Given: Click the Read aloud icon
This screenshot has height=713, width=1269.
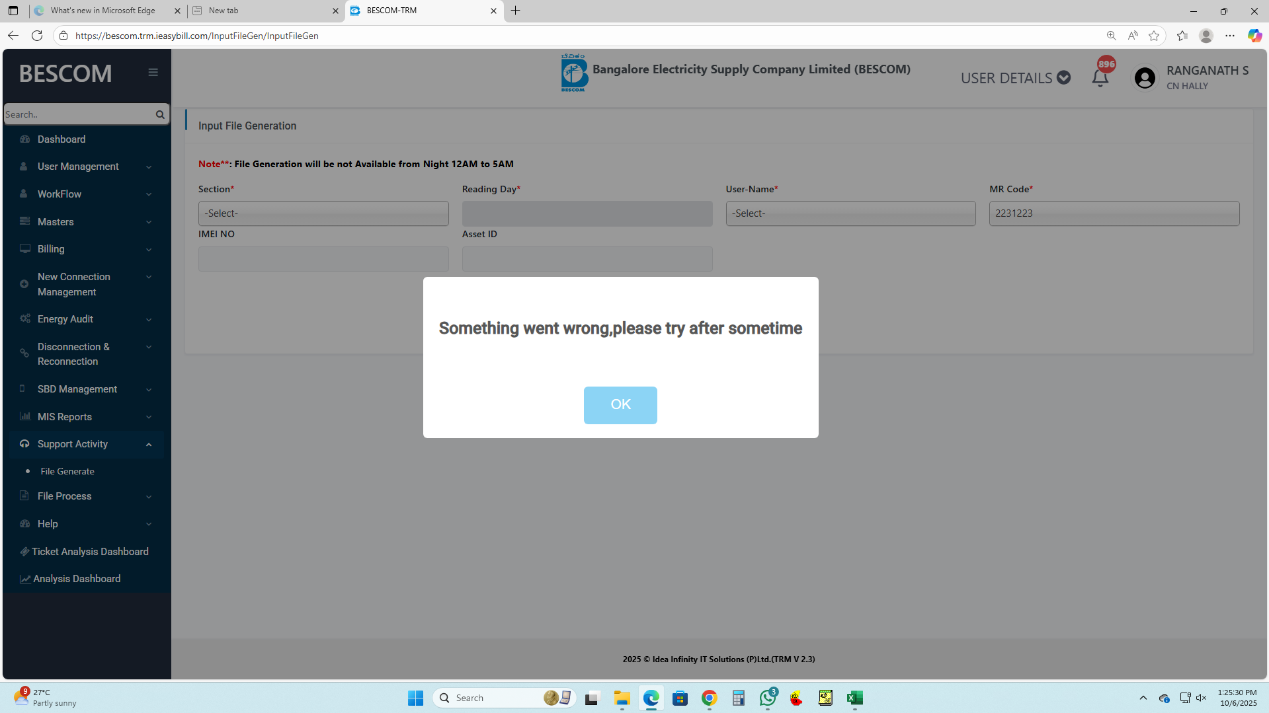Looking at the screenshot, I should click(1133, 36).
